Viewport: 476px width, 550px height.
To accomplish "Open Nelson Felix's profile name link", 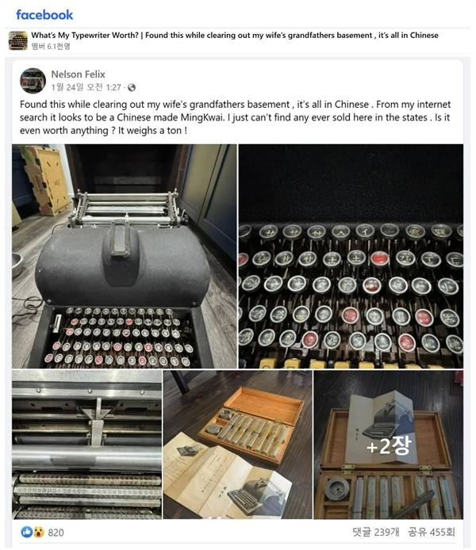I will click(x=78, y=74).
